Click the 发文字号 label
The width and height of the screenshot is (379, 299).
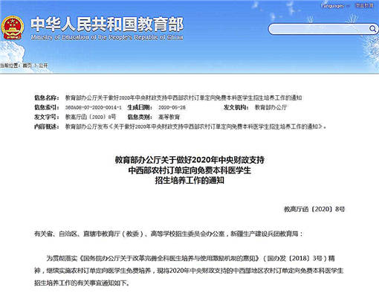46,117
